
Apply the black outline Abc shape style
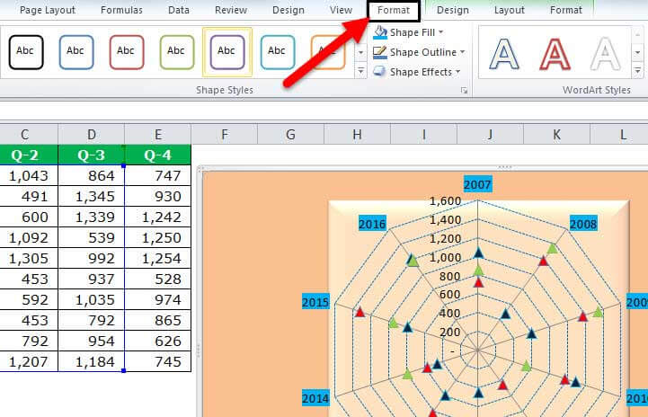coord(26,52)
